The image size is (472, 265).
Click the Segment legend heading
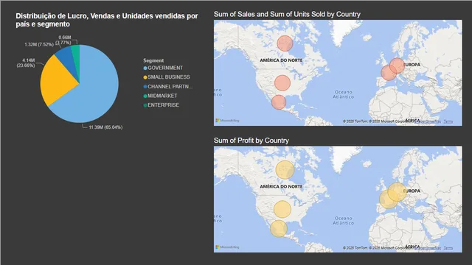[153, 60]
